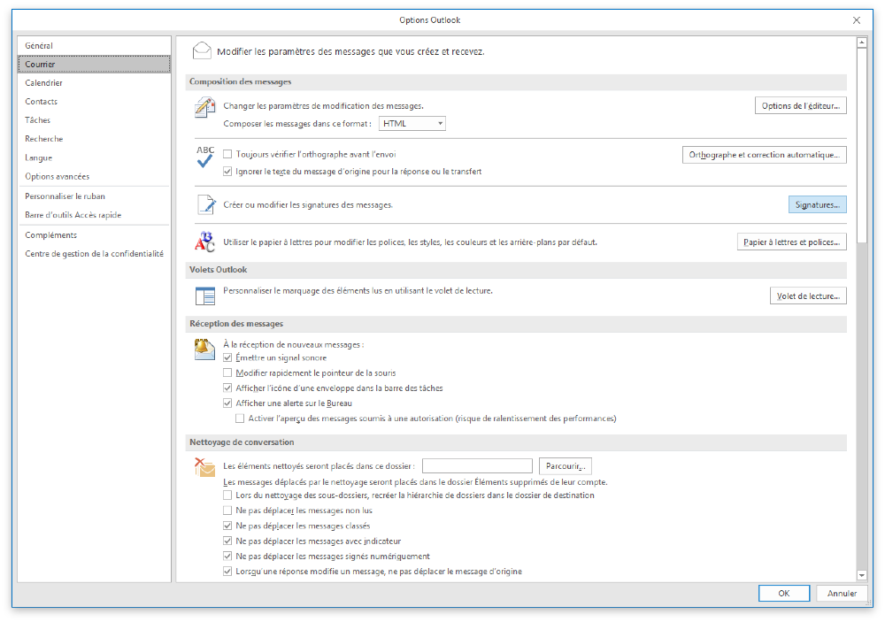Open Personnaliser le ruban settings

[x=95, y=196]
